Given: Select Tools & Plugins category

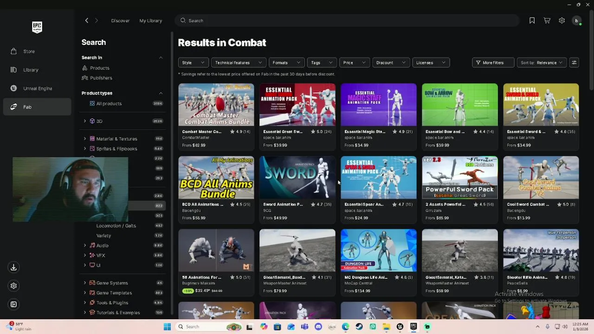Looking at the screenshot, I should 112,303.
